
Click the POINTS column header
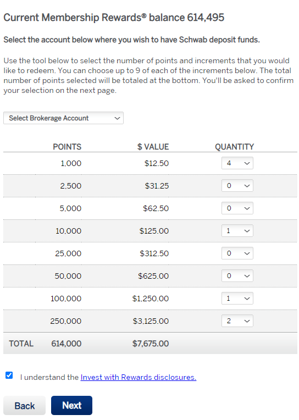pyautogui.click(x=67, y=147)
